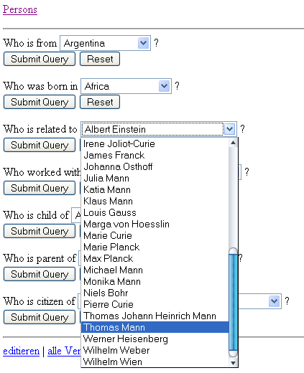Select Werner Heisenberg option
This screenshot has width=304, height=373.
pos(155,339)
